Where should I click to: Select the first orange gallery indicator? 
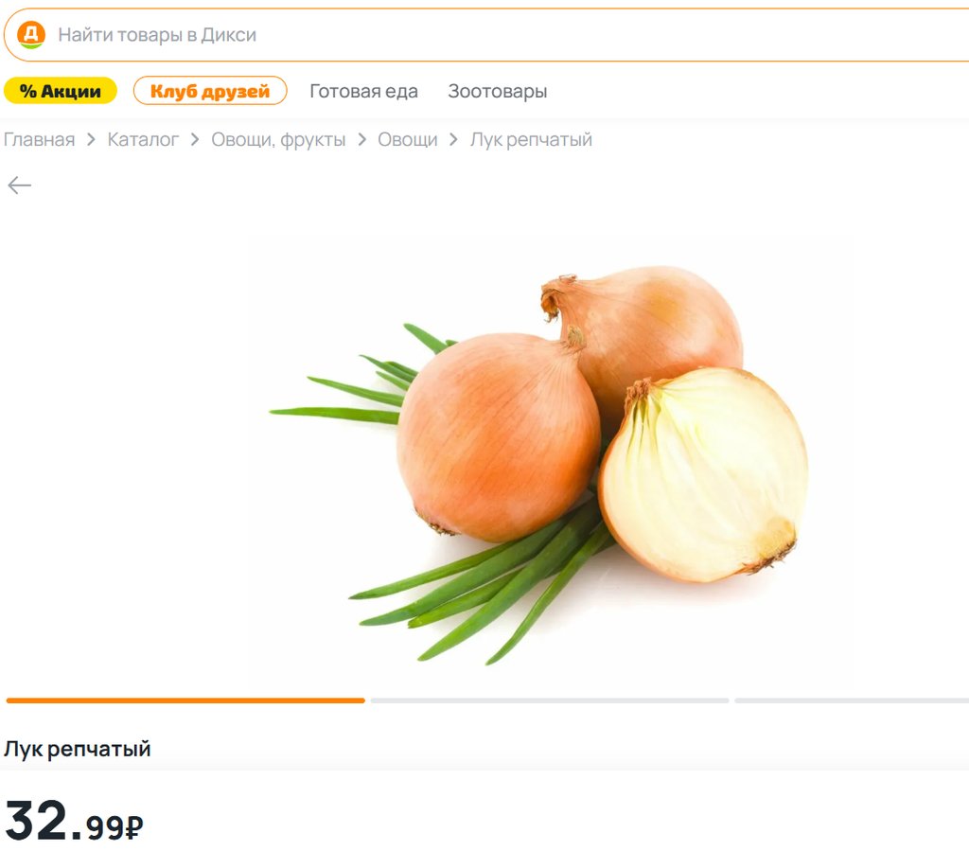185,700
